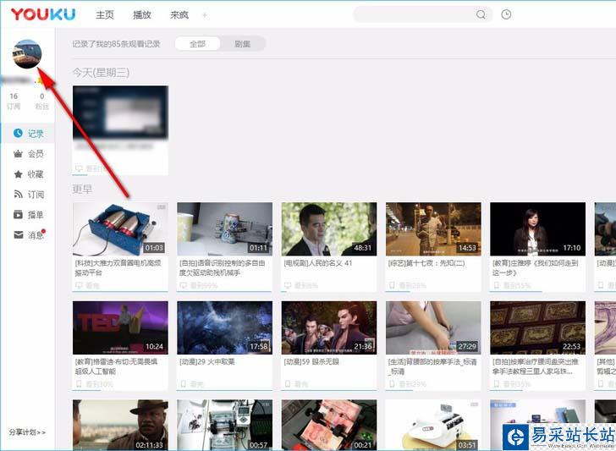
Task: Open title [综艺]第十七夜：先知(二)
Action: point(426,263)
